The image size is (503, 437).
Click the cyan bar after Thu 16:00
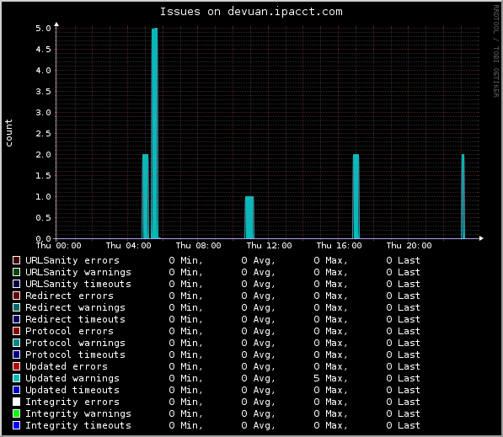[x=356, y=196]
